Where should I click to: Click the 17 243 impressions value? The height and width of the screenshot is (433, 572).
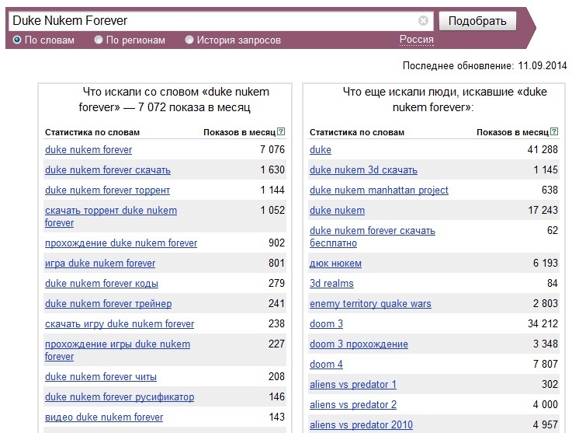[x=543, y=210]
